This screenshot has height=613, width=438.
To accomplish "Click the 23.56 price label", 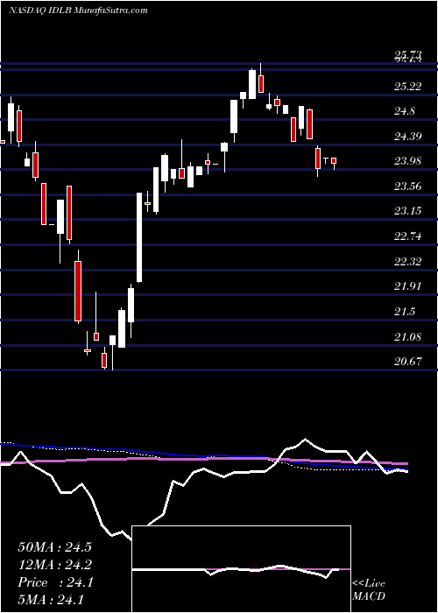I will point(408,187).
